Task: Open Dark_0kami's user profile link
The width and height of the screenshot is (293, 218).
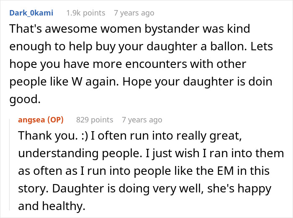Action: (x=31, y=13)
